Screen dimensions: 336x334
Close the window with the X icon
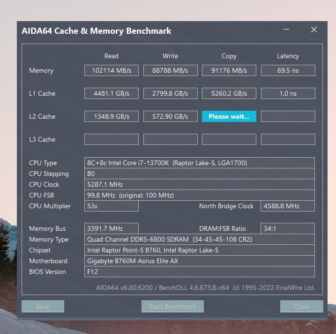[314, 30]
